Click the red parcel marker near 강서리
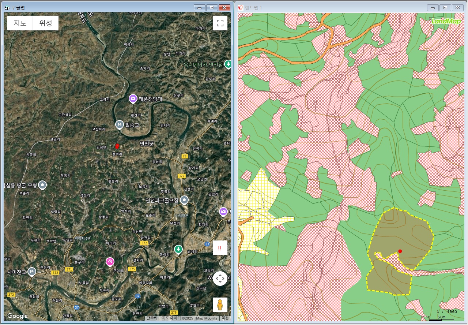 (x=117, y=146)
